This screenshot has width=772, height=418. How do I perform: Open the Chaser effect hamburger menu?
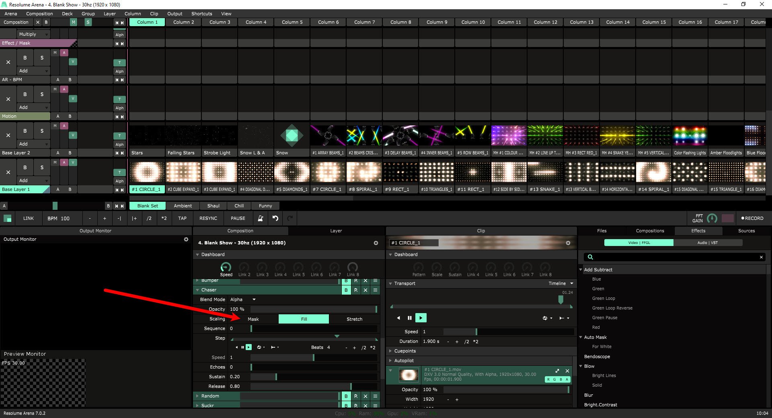coord(375,290)
